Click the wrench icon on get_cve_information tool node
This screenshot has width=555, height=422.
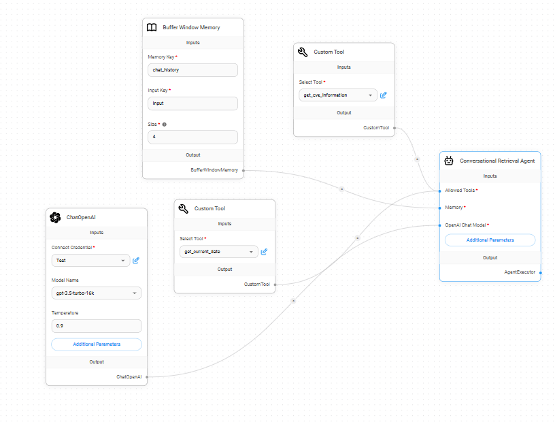pos(303,52)
